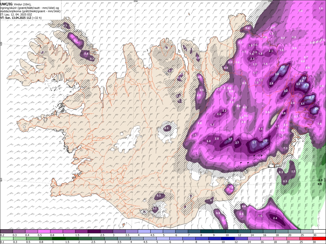
Task: Pick the navy blue lower-legend swatch labeled 10
Action: (228, 238)
